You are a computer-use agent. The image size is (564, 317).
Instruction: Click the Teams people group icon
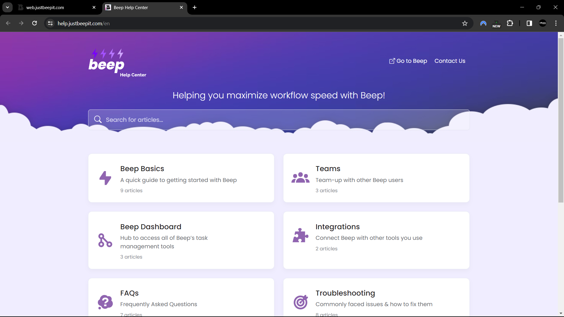click(x=300, y=178)
